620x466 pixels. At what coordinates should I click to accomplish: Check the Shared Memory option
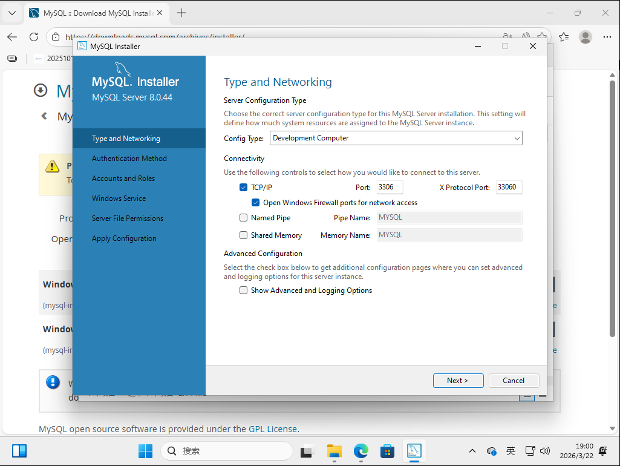click(x=243, y=235)
